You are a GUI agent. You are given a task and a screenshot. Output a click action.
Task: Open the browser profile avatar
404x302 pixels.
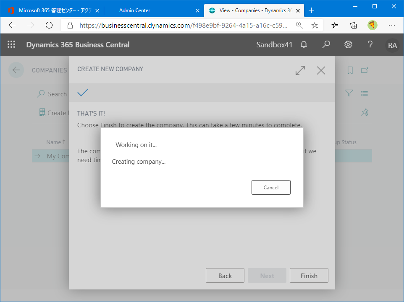point(372,25)
